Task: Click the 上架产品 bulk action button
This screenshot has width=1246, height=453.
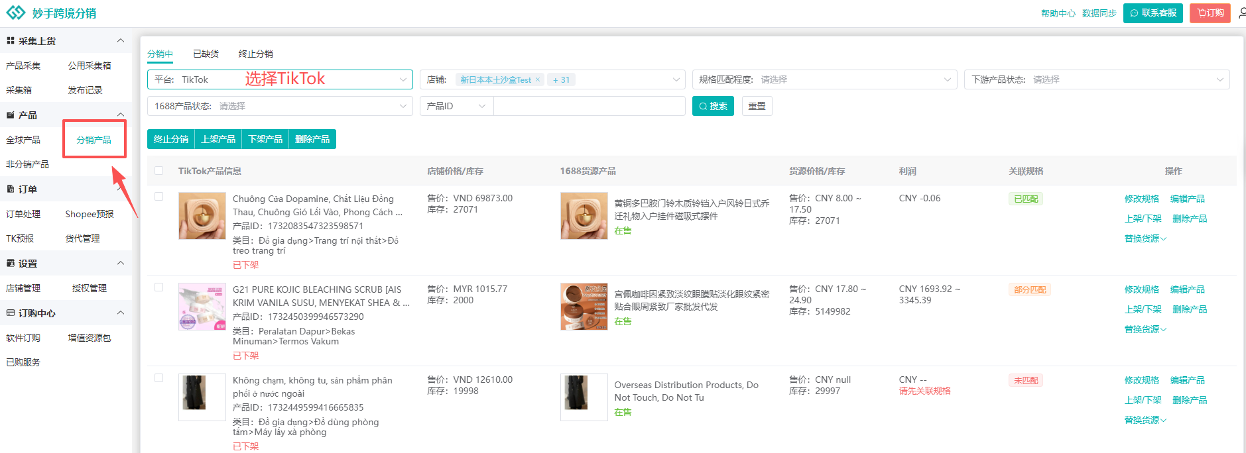Action: coord(218,139)
